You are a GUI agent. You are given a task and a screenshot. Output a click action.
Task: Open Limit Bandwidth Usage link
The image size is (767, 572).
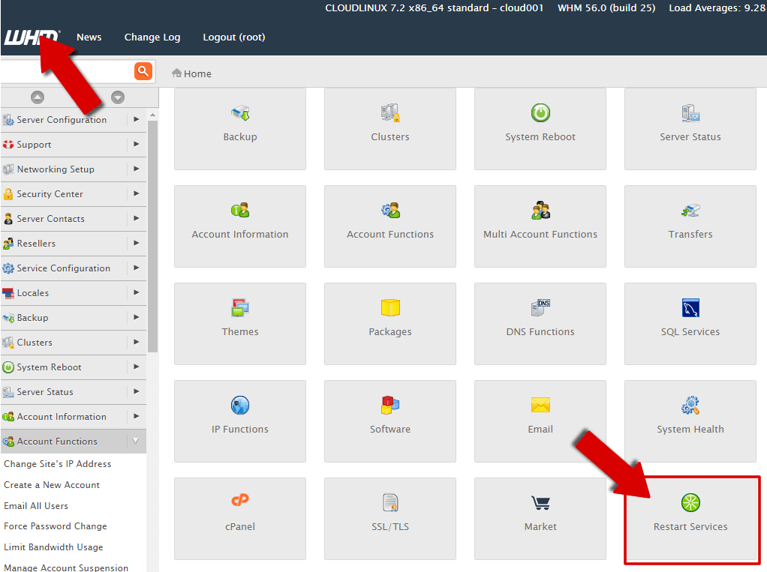pos(53,547)
